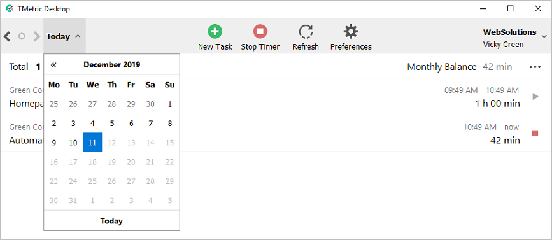The height and width of the screenshot is (240, 552).
Task: Go to the next day arrow
Action: [37, 36]
